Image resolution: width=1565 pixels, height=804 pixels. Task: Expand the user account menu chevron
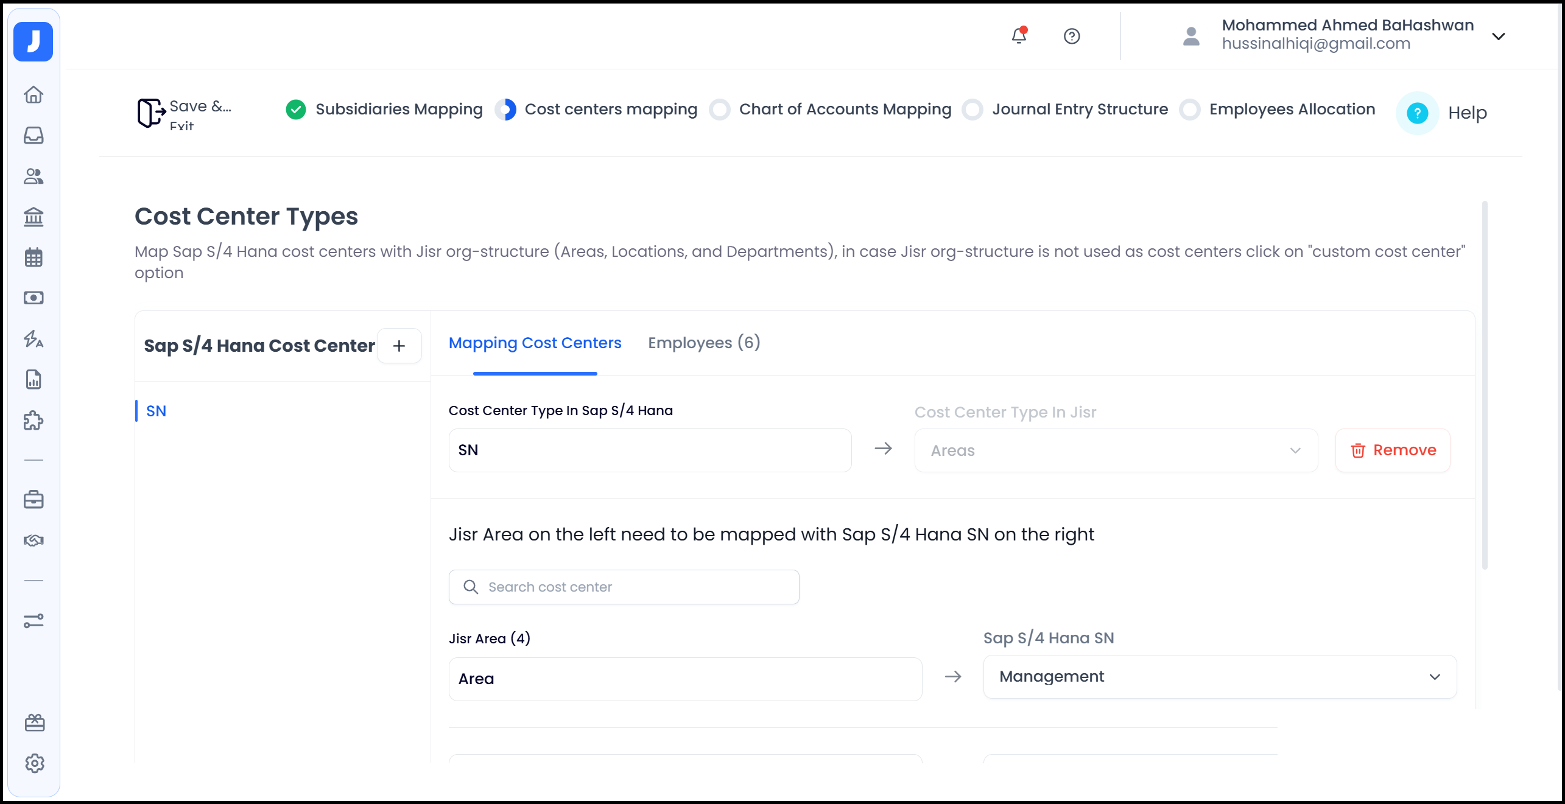pos(1498,36)
